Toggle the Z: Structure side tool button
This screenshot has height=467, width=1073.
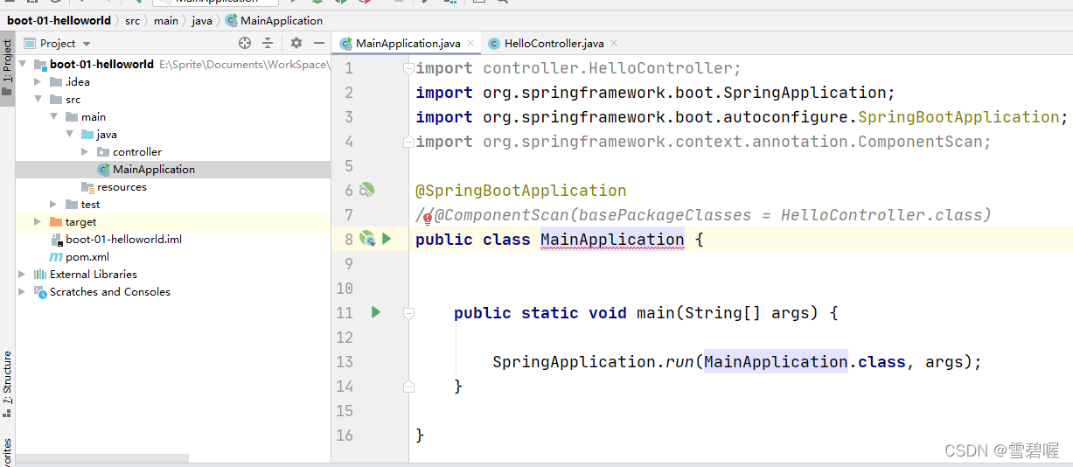7,384
